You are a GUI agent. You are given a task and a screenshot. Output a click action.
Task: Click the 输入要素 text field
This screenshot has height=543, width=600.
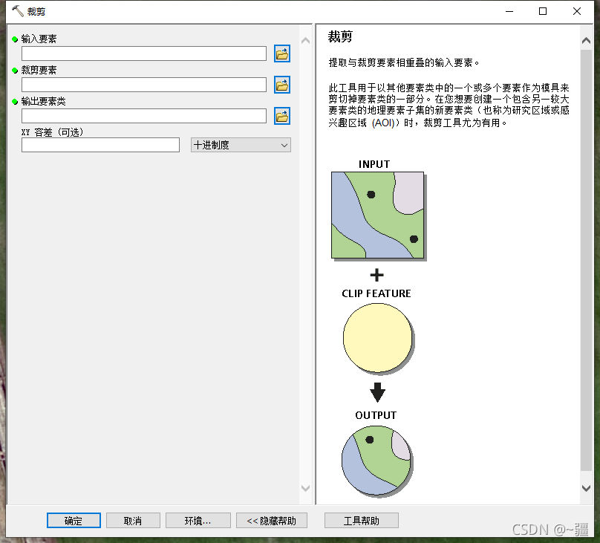pyautogui.click(x=144, y=53)
